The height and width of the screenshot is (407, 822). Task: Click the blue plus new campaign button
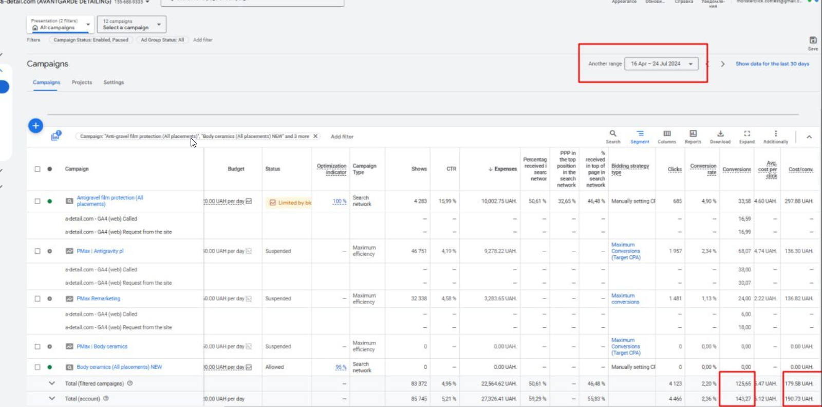click(x=35, y=125)
